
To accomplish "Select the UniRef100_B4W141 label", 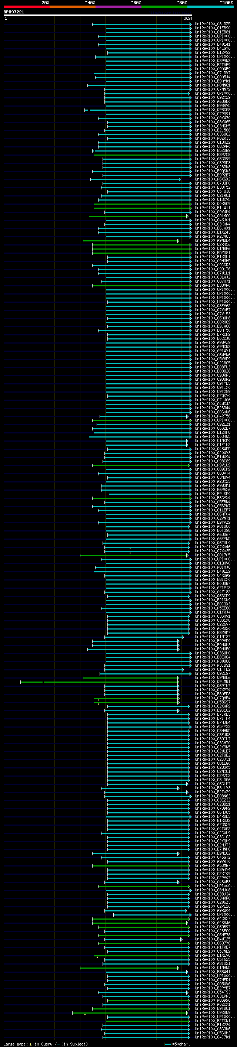I will (213, 44).
